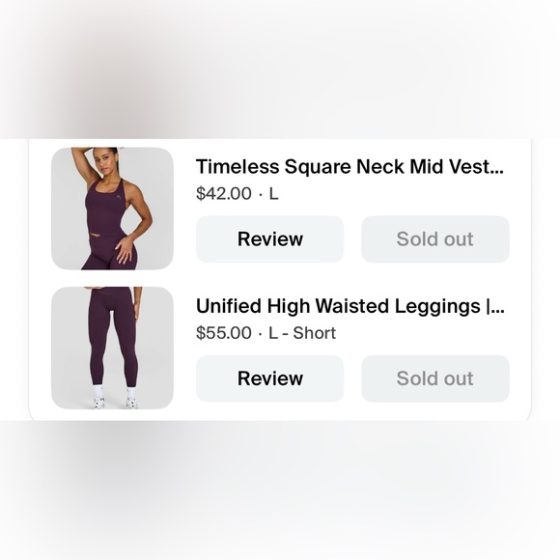Open the purple vest top product thumbnail

click(113, 209)
